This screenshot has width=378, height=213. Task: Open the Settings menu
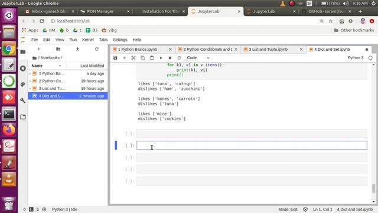pyautogui.click(x=120, y=40)
